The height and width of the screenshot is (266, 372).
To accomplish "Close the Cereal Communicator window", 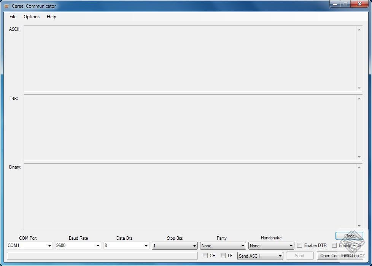I will click(360, 4).
